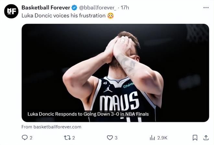Click the repost count next to retweet icon

(x=74, y=138)
